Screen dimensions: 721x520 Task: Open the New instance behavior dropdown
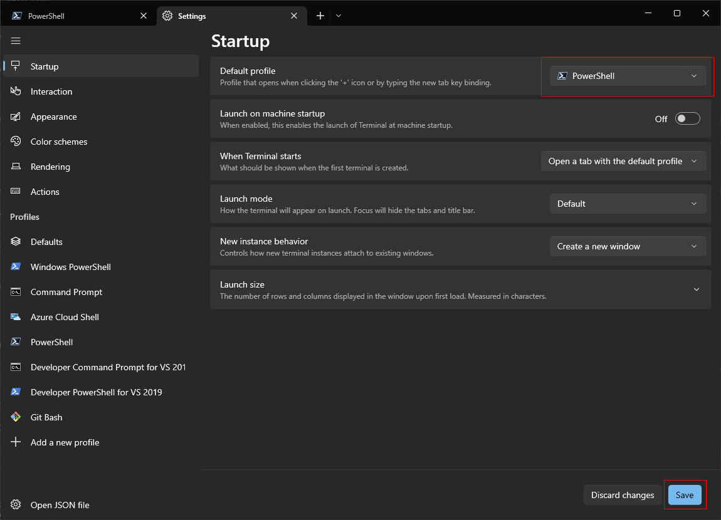pos(628,246)
